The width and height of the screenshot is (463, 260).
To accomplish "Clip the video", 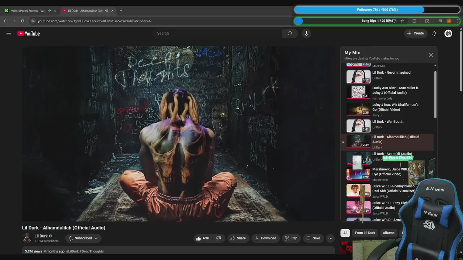I will click(x=291, y=238).
